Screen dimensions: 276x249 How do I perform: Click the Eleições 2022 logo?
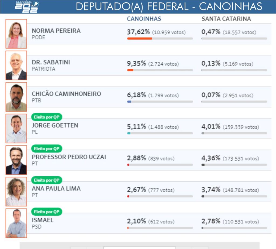(x=27, y=7)
